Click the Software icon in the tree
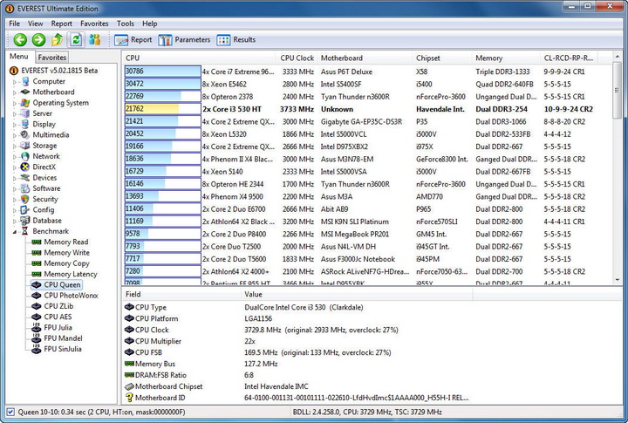628x423 pixels. (x=25, y=188)
